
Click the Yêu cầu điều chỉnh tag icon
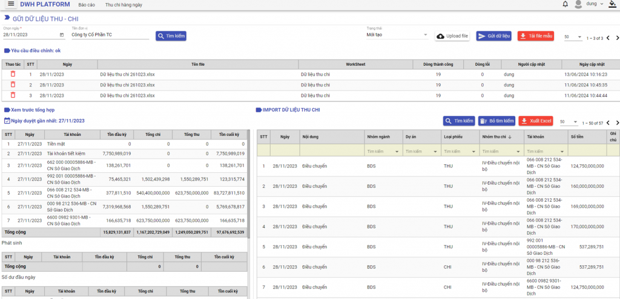tap(7, 51)
